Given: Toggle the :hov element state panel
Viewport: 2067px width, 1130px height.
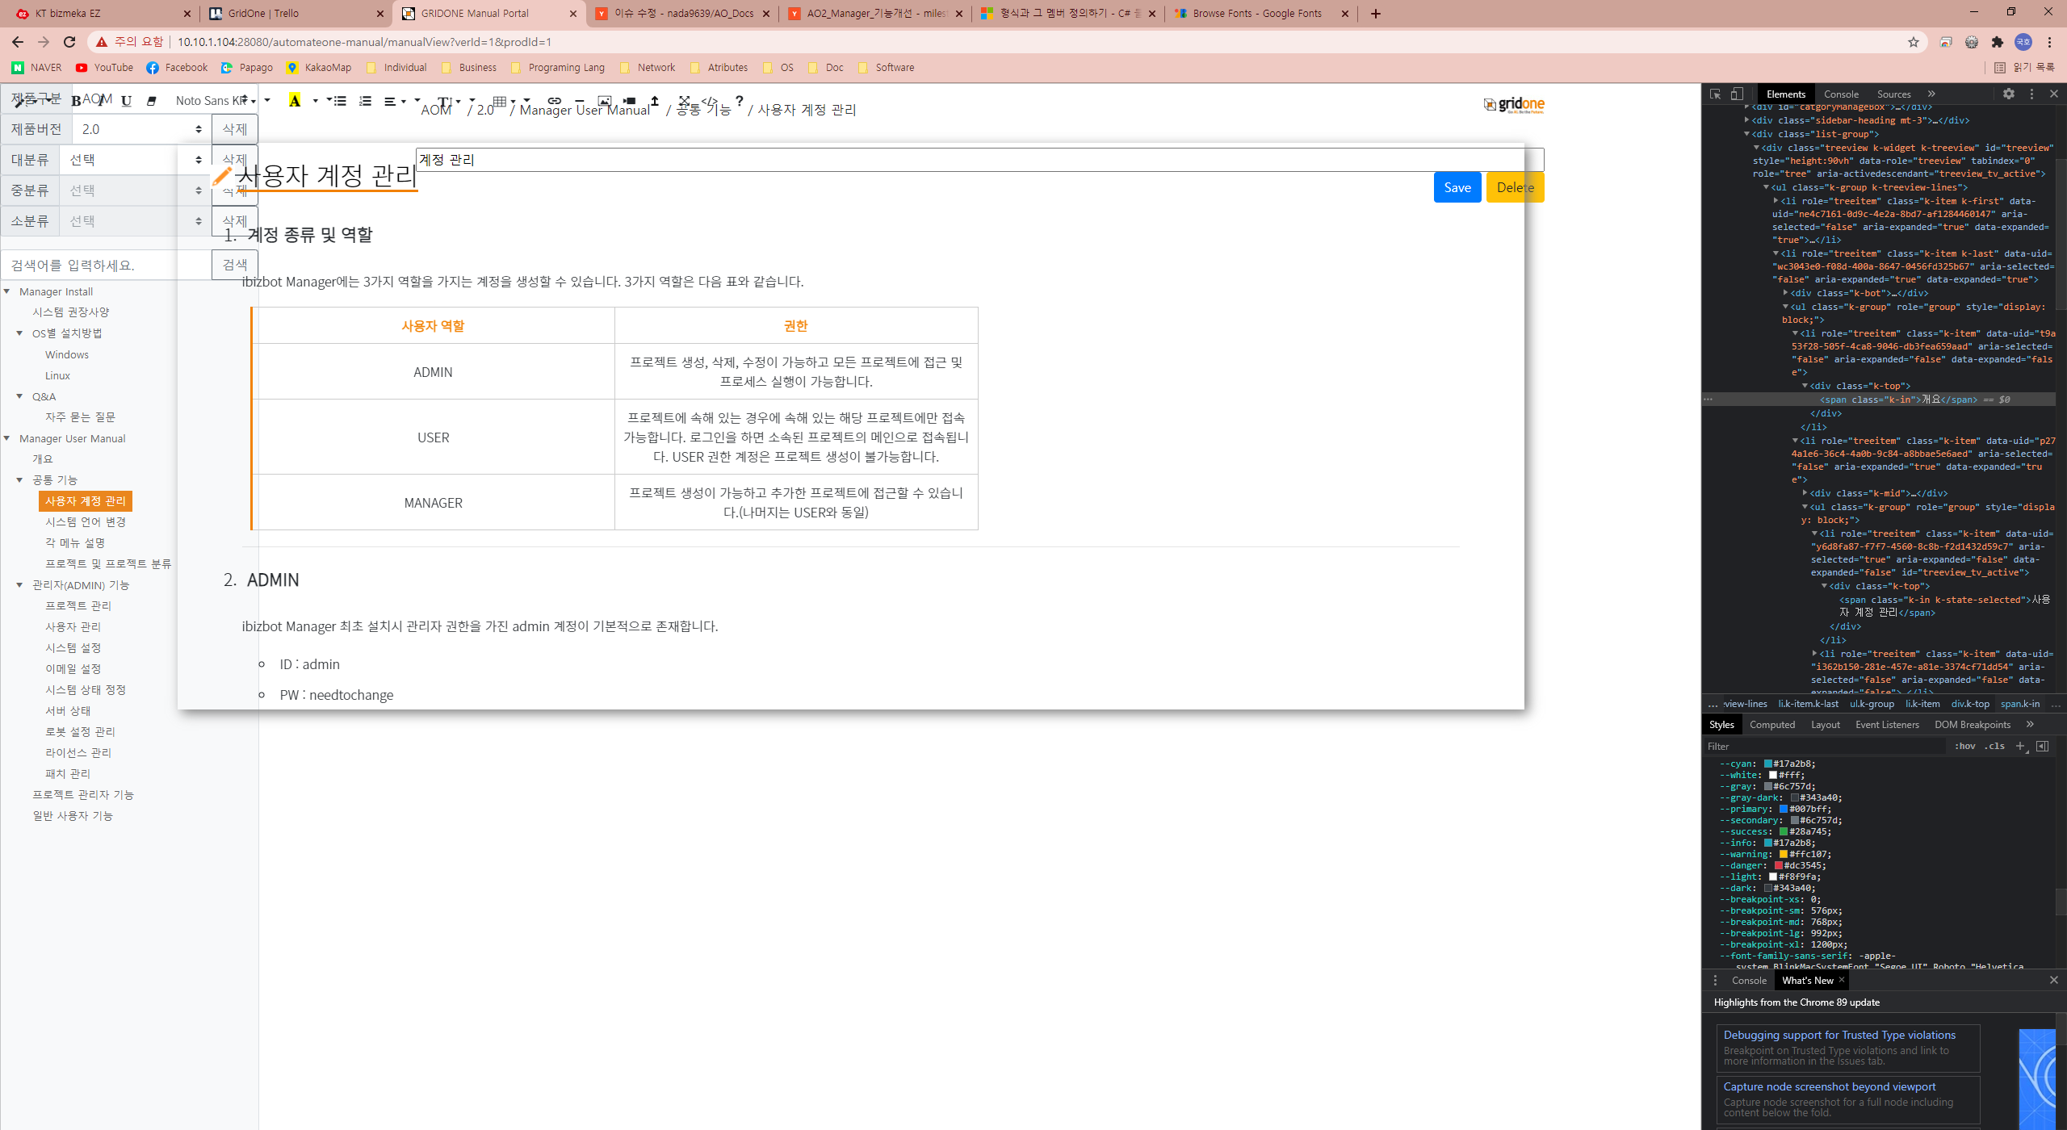Looking at the screenshot, I should click(1964, 746).
